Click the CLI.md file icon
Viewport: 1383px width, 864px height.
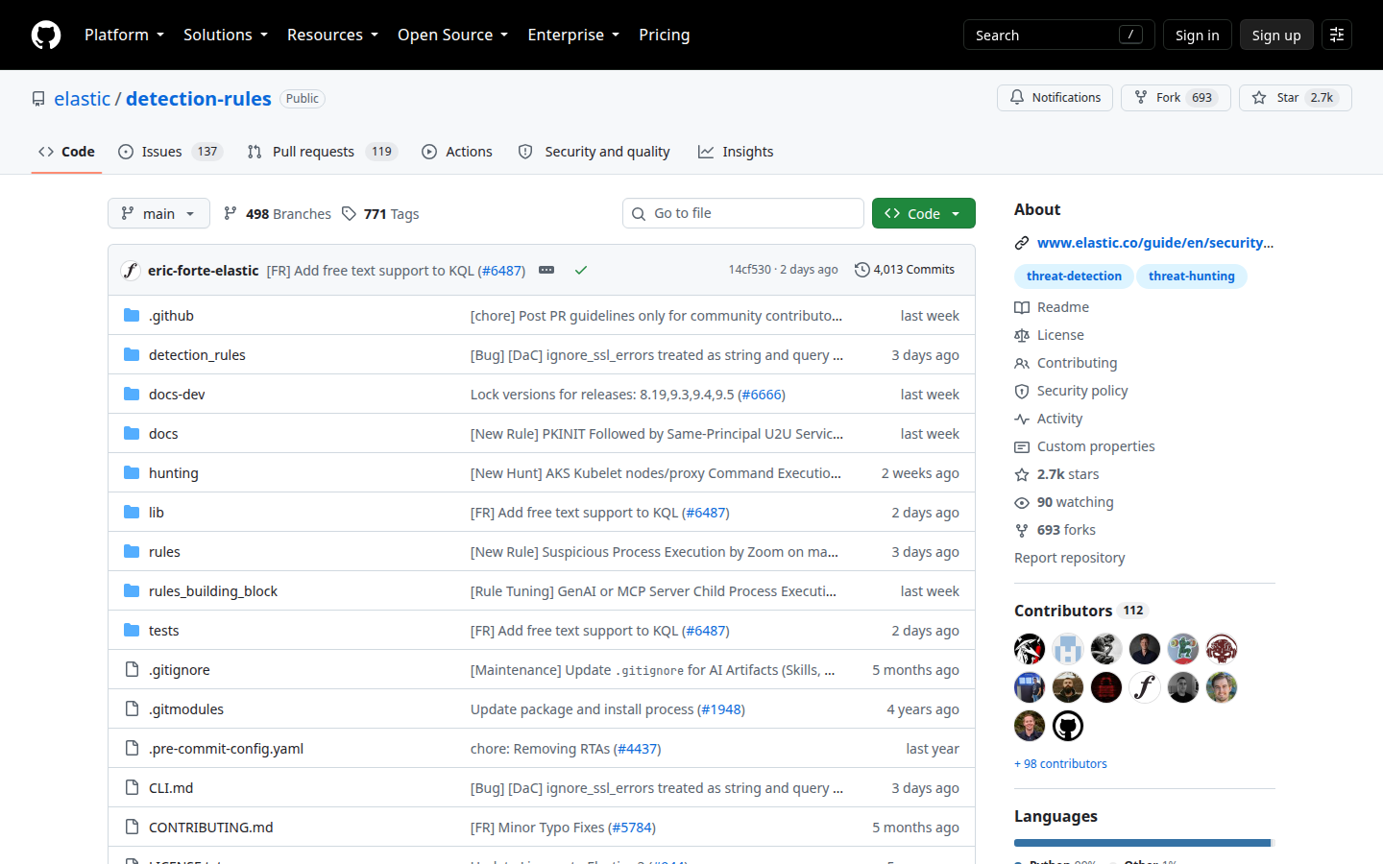coord(132,787)
